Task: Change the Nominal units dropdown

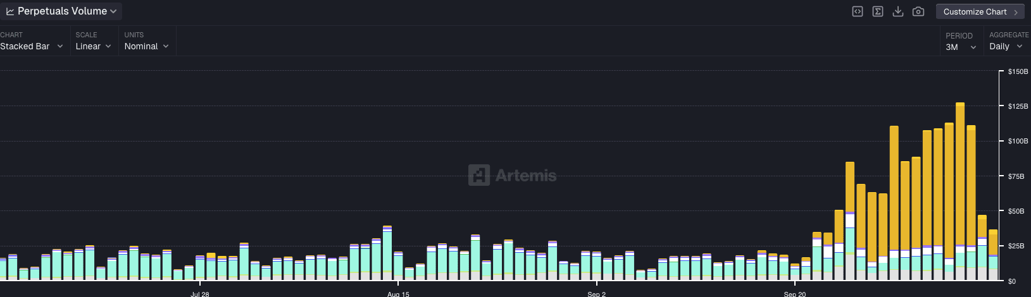Action: (147, 46)
